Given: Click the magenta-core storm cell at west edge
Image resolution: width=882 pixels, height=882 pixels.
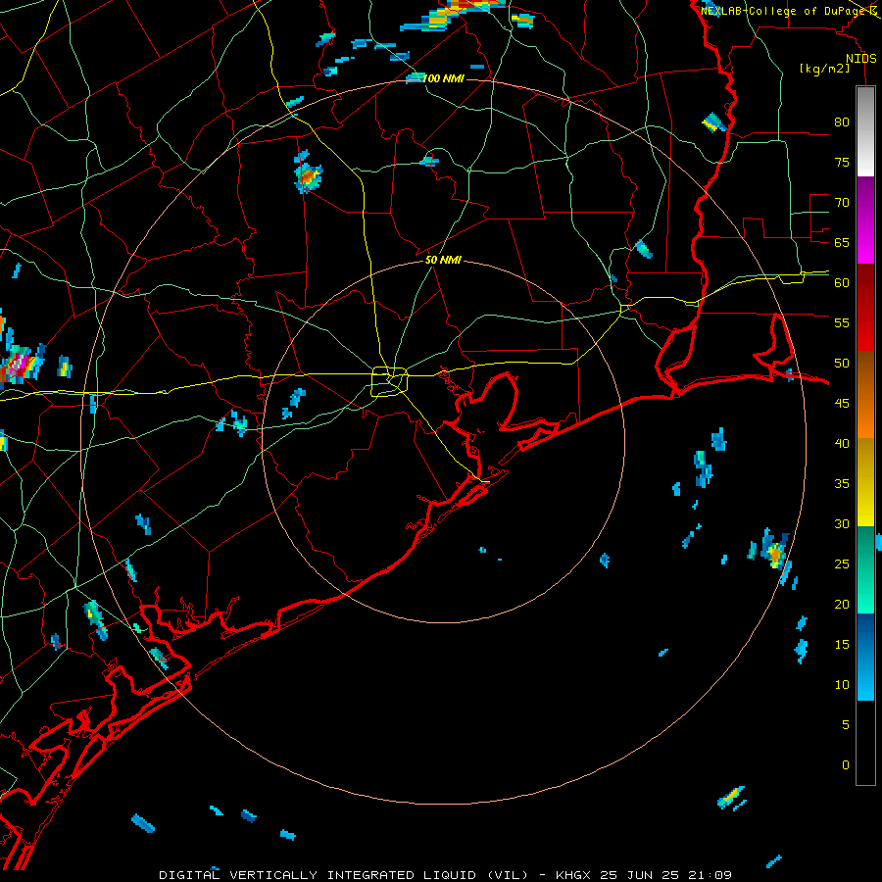Looking at the screenshot, I should tap(21, 365).
